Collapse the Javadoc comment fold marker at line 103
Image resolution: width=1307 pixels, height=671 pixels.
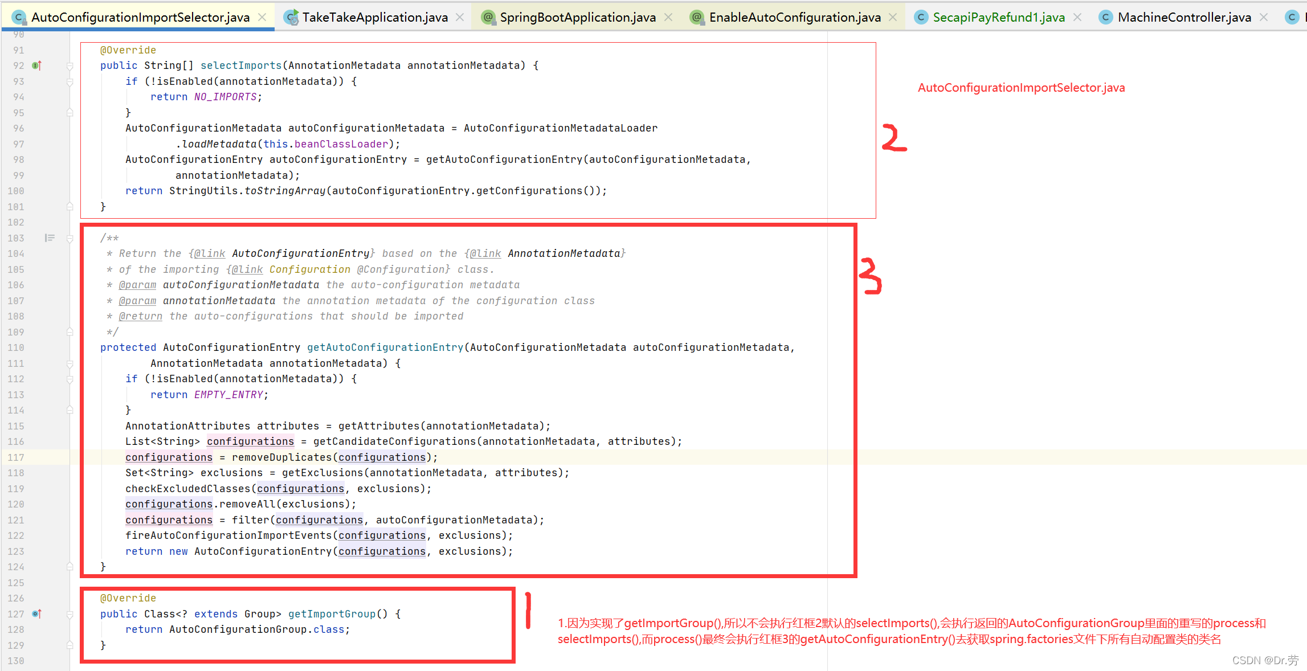coord(70,239)
